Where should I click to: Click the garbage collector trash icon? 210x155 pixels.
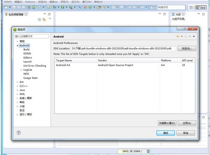coord(149,151)
